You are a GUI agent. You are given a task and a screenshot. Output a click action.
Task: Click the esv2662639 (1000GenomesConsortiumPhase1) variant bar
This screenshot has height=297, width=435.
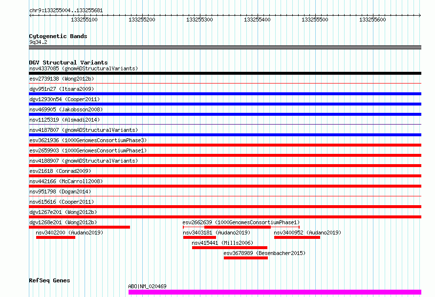(241, 227)
